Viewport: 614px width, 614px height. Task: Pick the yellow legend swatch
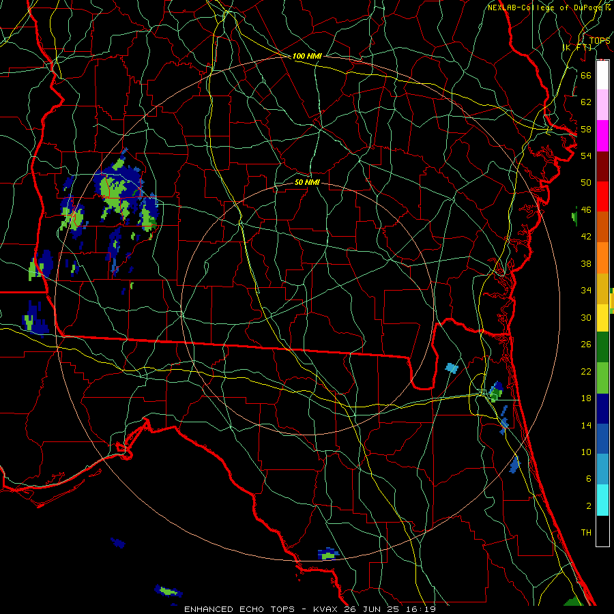(602, 318)
